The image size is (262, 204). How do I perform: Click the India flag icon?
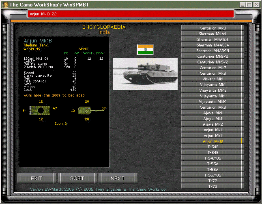pyautogui.click(x=145, y=50)
